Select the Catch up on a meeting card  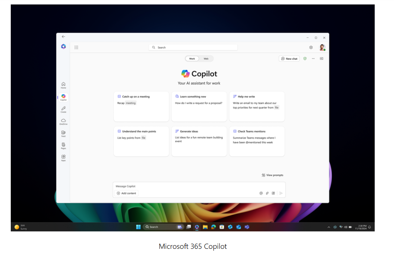coord(141,106)
